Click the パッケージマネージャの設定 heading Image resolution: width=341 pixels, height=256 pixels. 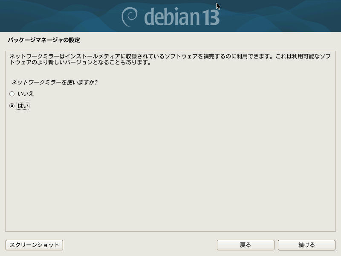[44, 40]
